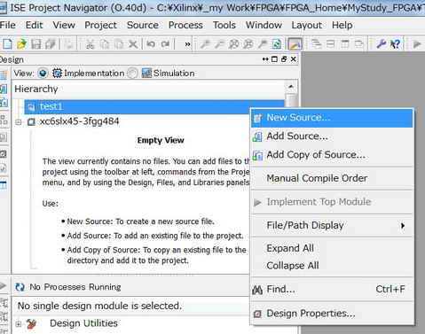Click the Empty View heading text
425x334 pixels.
pyautogui.click(x=161, y=140)
